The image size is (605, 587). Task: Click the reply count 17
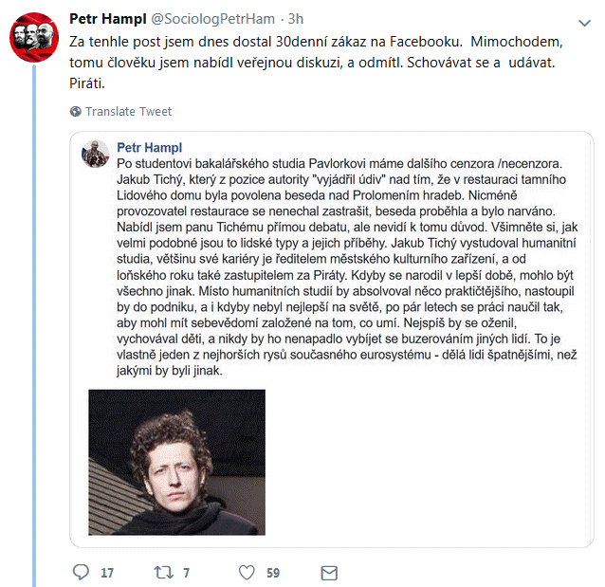(x=106, y=573)
